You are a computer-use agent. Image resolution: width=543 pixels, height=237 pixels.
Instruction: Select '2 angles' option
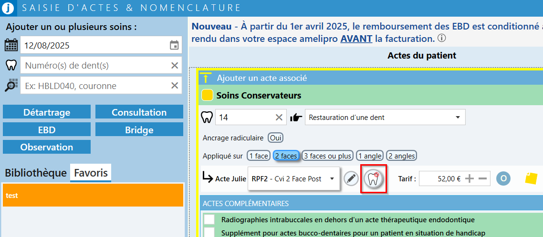401,156
